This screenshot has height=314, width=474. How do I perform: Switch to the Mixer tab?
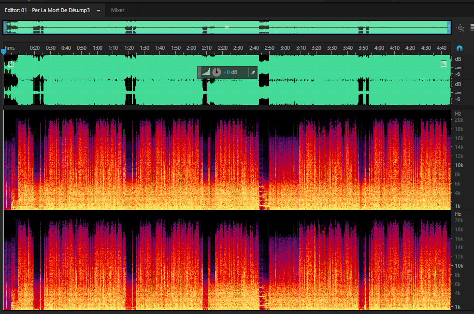(x=117, y=10)
